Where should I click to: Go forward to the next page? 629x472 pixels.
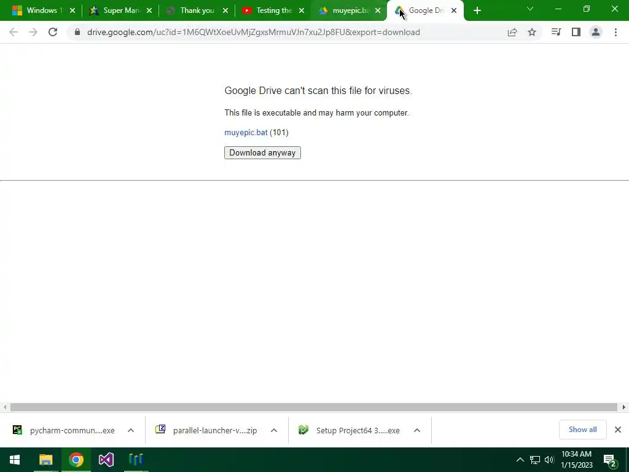[x=33, y=32]
